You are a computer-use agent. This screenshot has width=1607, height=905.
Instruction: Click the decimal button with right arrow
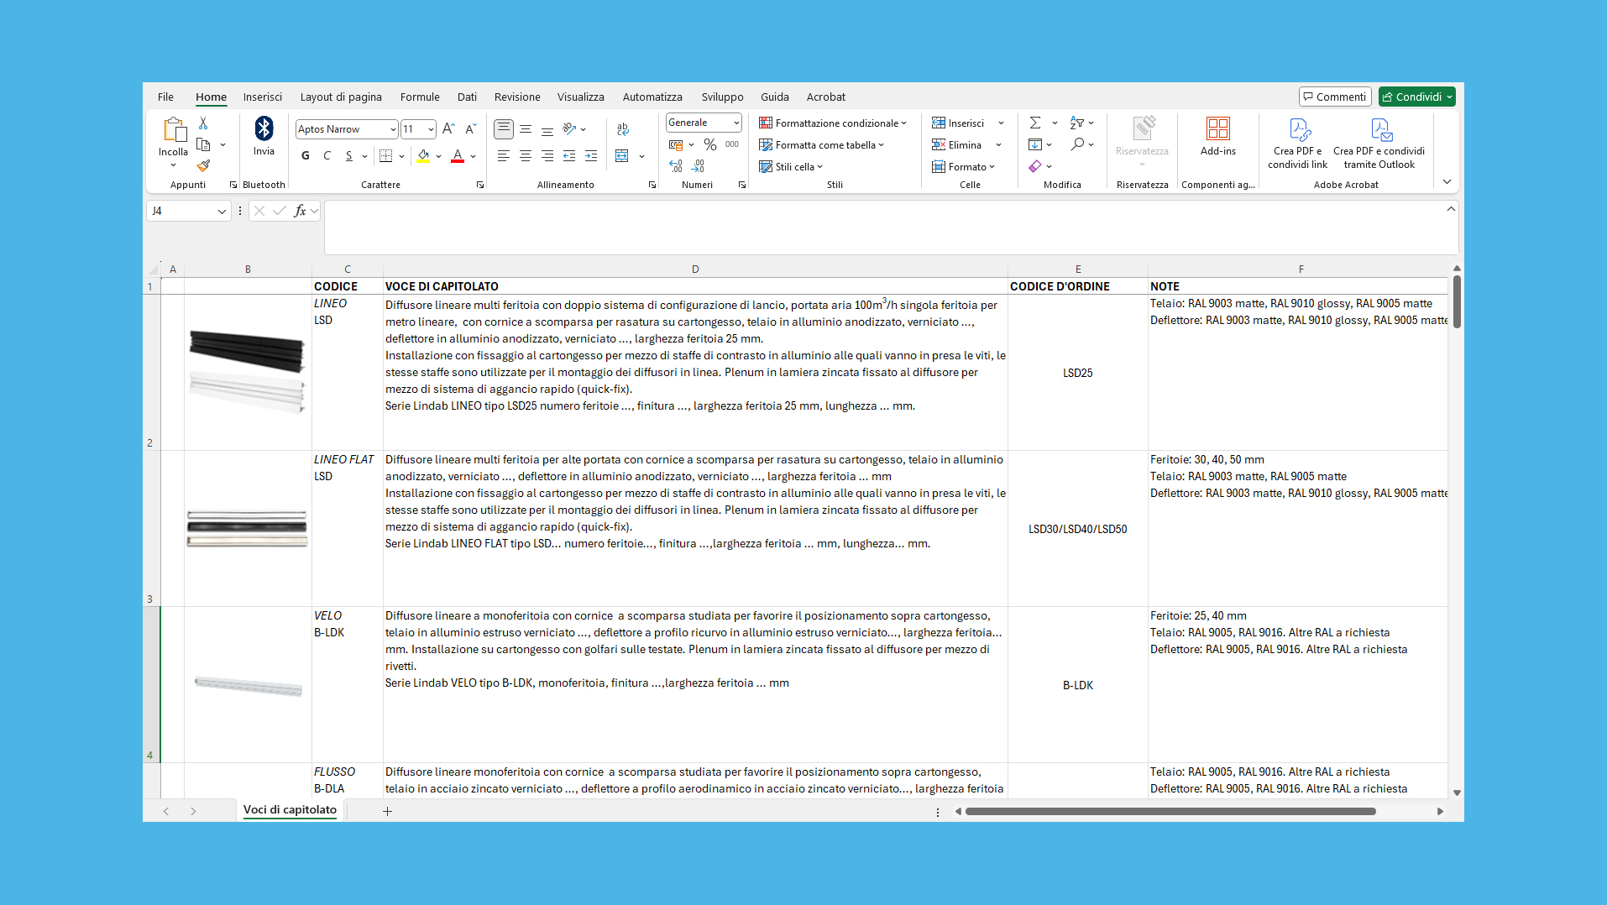[x=699, y=166]
